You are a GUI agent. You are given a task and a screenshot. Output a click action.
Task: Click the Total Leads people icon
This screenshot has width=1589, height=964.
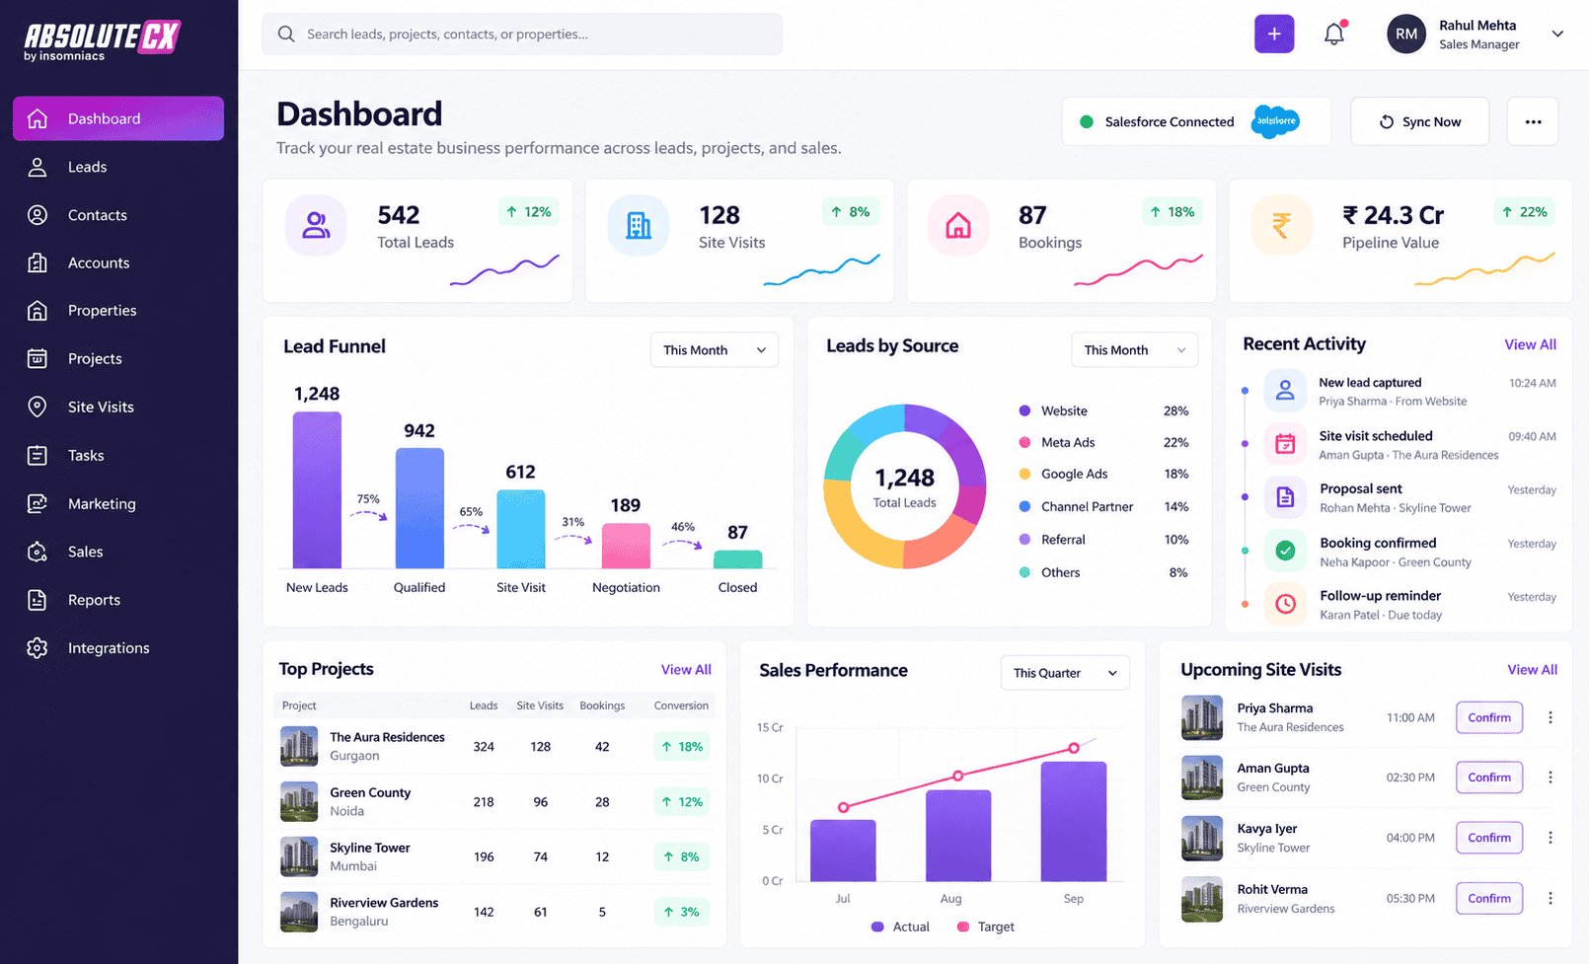(x=316, y=225)
